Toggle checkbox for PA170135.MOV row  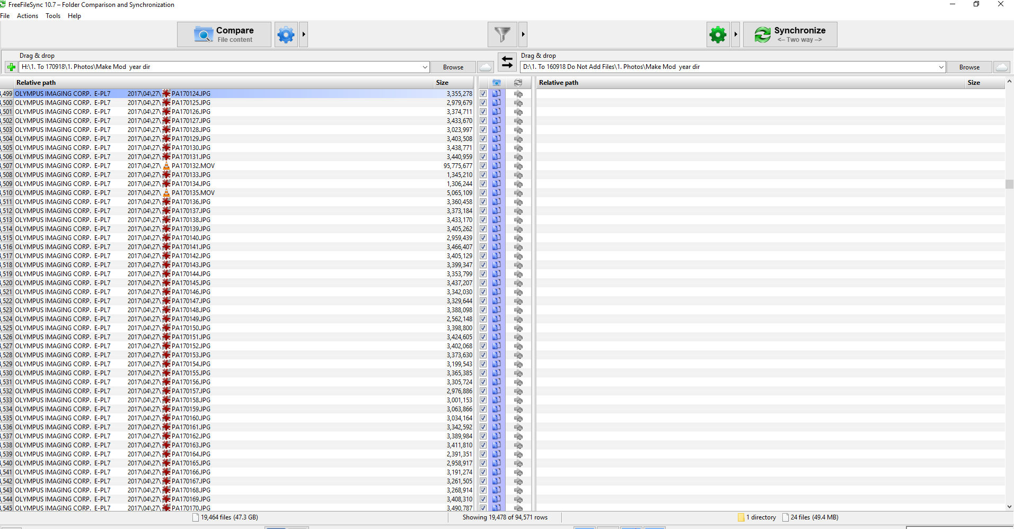point(483,193)
